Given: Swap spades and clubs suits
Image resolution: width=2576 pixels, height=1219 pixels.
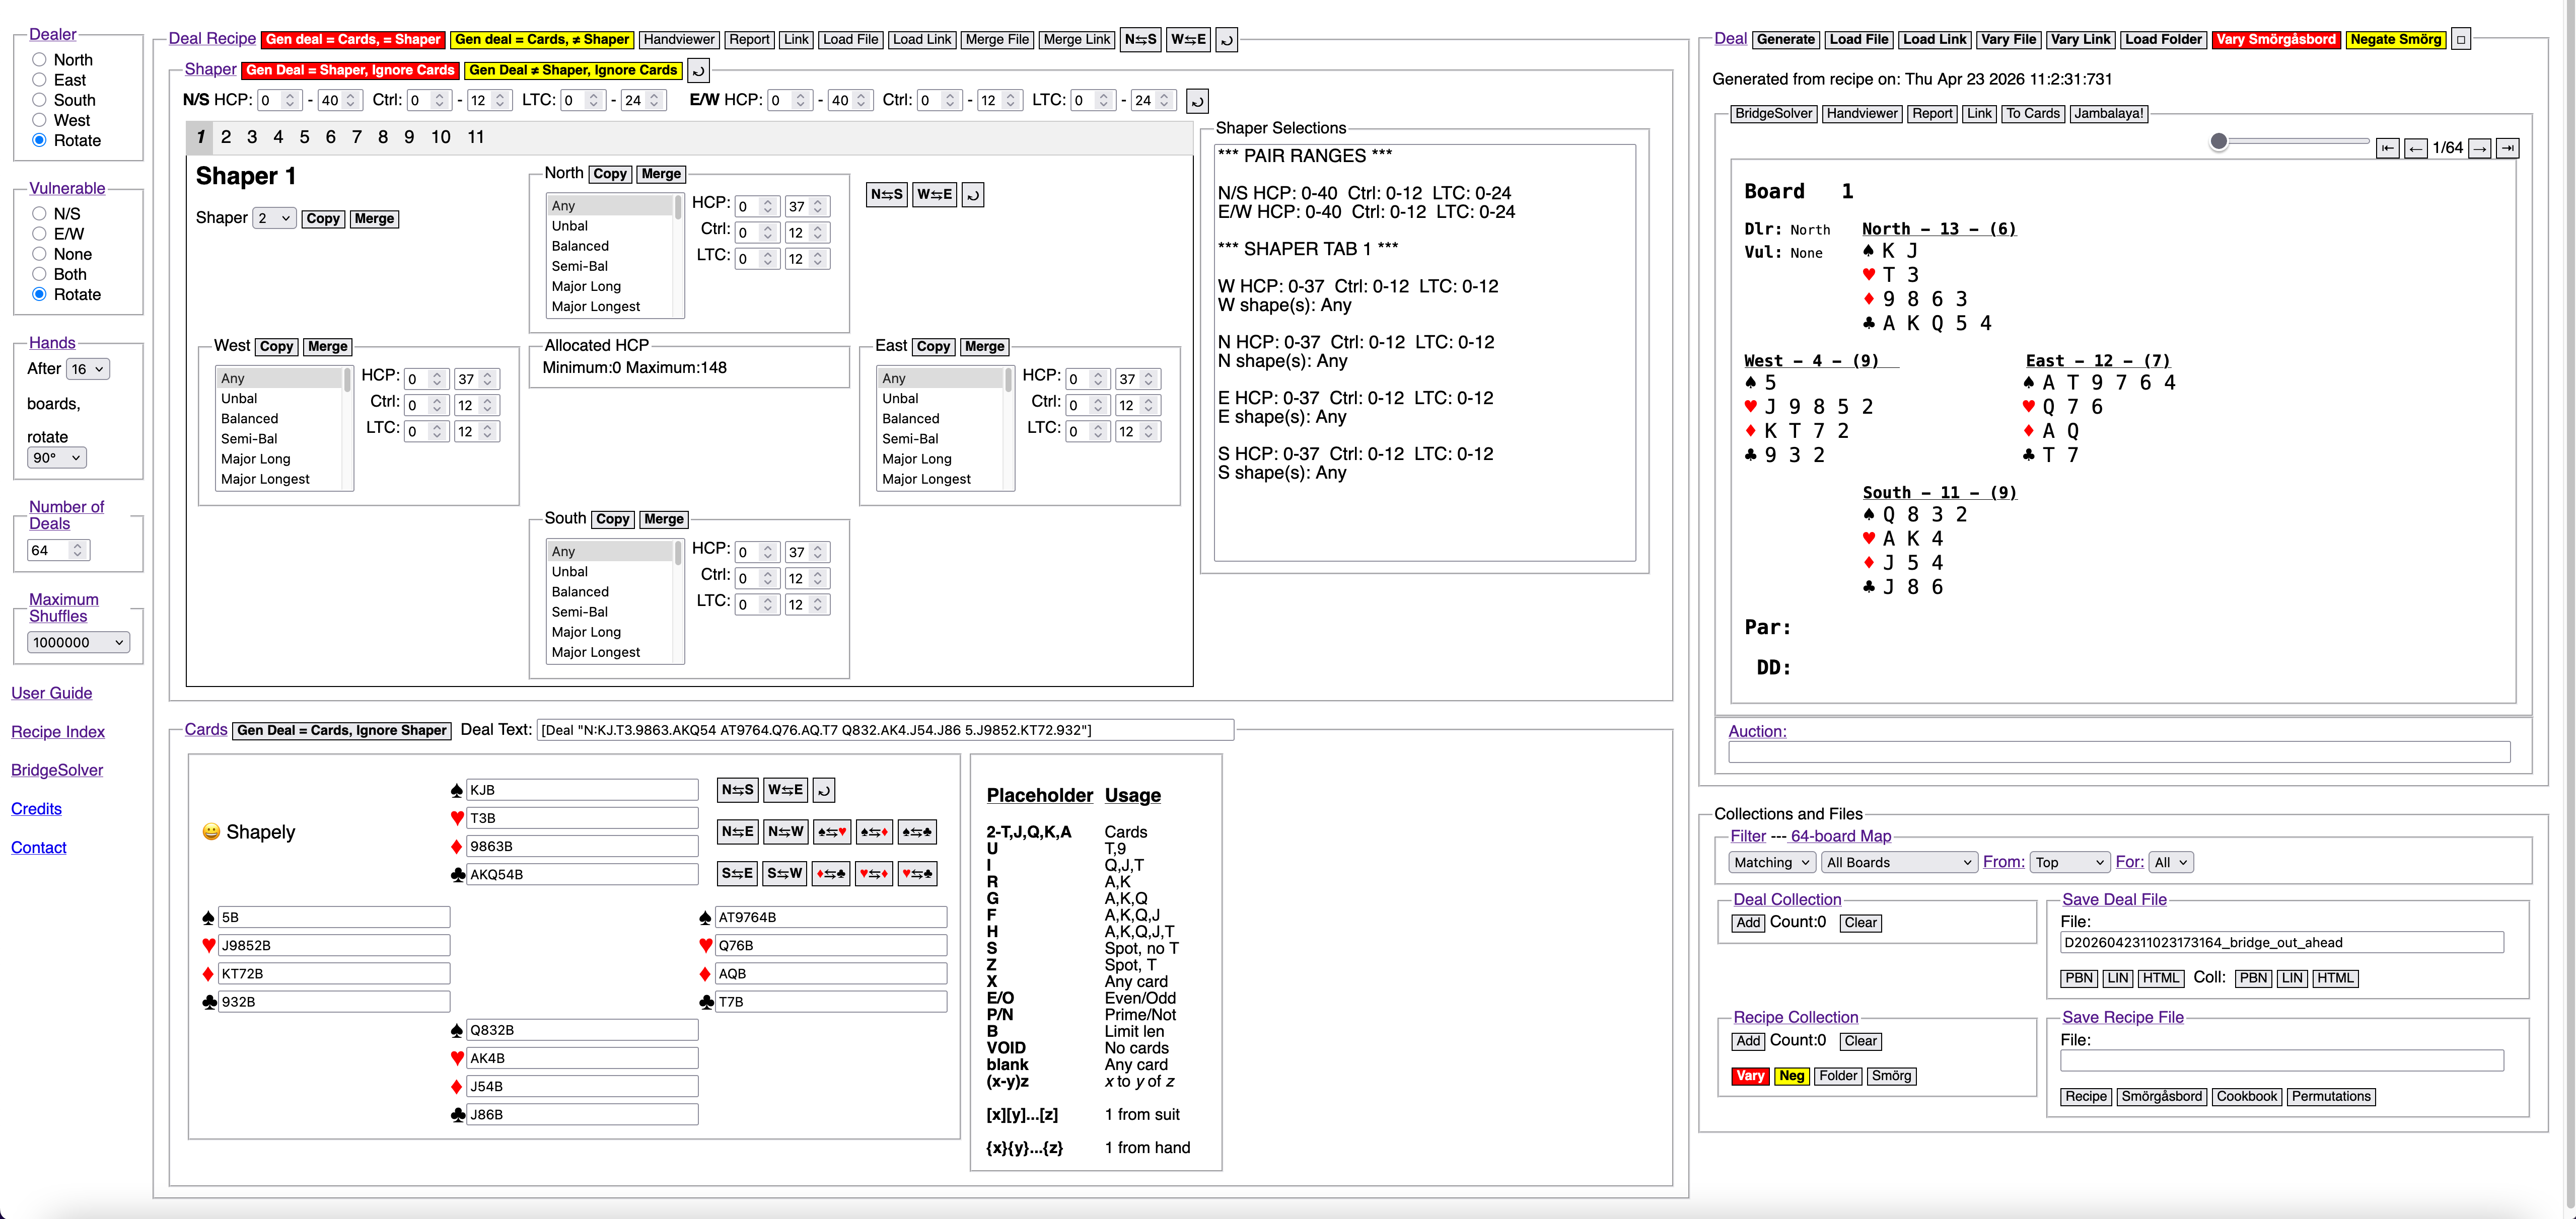Looking at the screenshot, I should click(x=916, y=831).
